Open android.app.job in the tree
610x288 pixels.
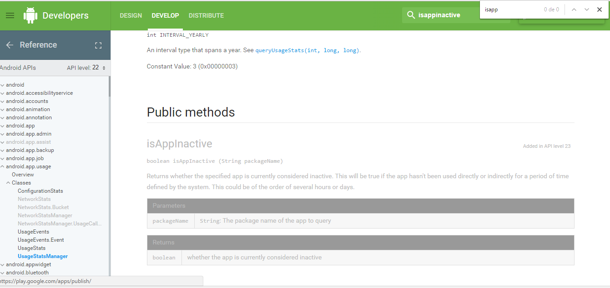(x=25, y=158)
